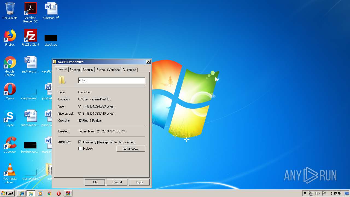Open the CCleaner desktop shortcut
The height and width of the screenshot is (197, 350).
coord(10,145)
